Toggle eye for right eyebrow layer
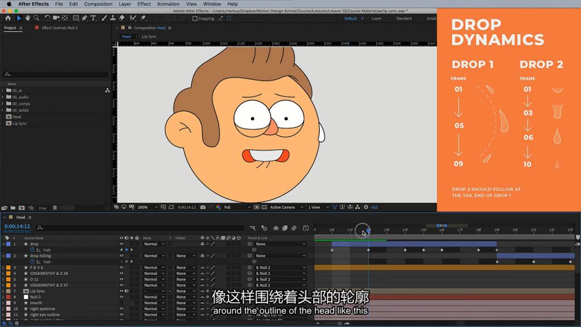 pyautogui.click(x=121, y=309)
